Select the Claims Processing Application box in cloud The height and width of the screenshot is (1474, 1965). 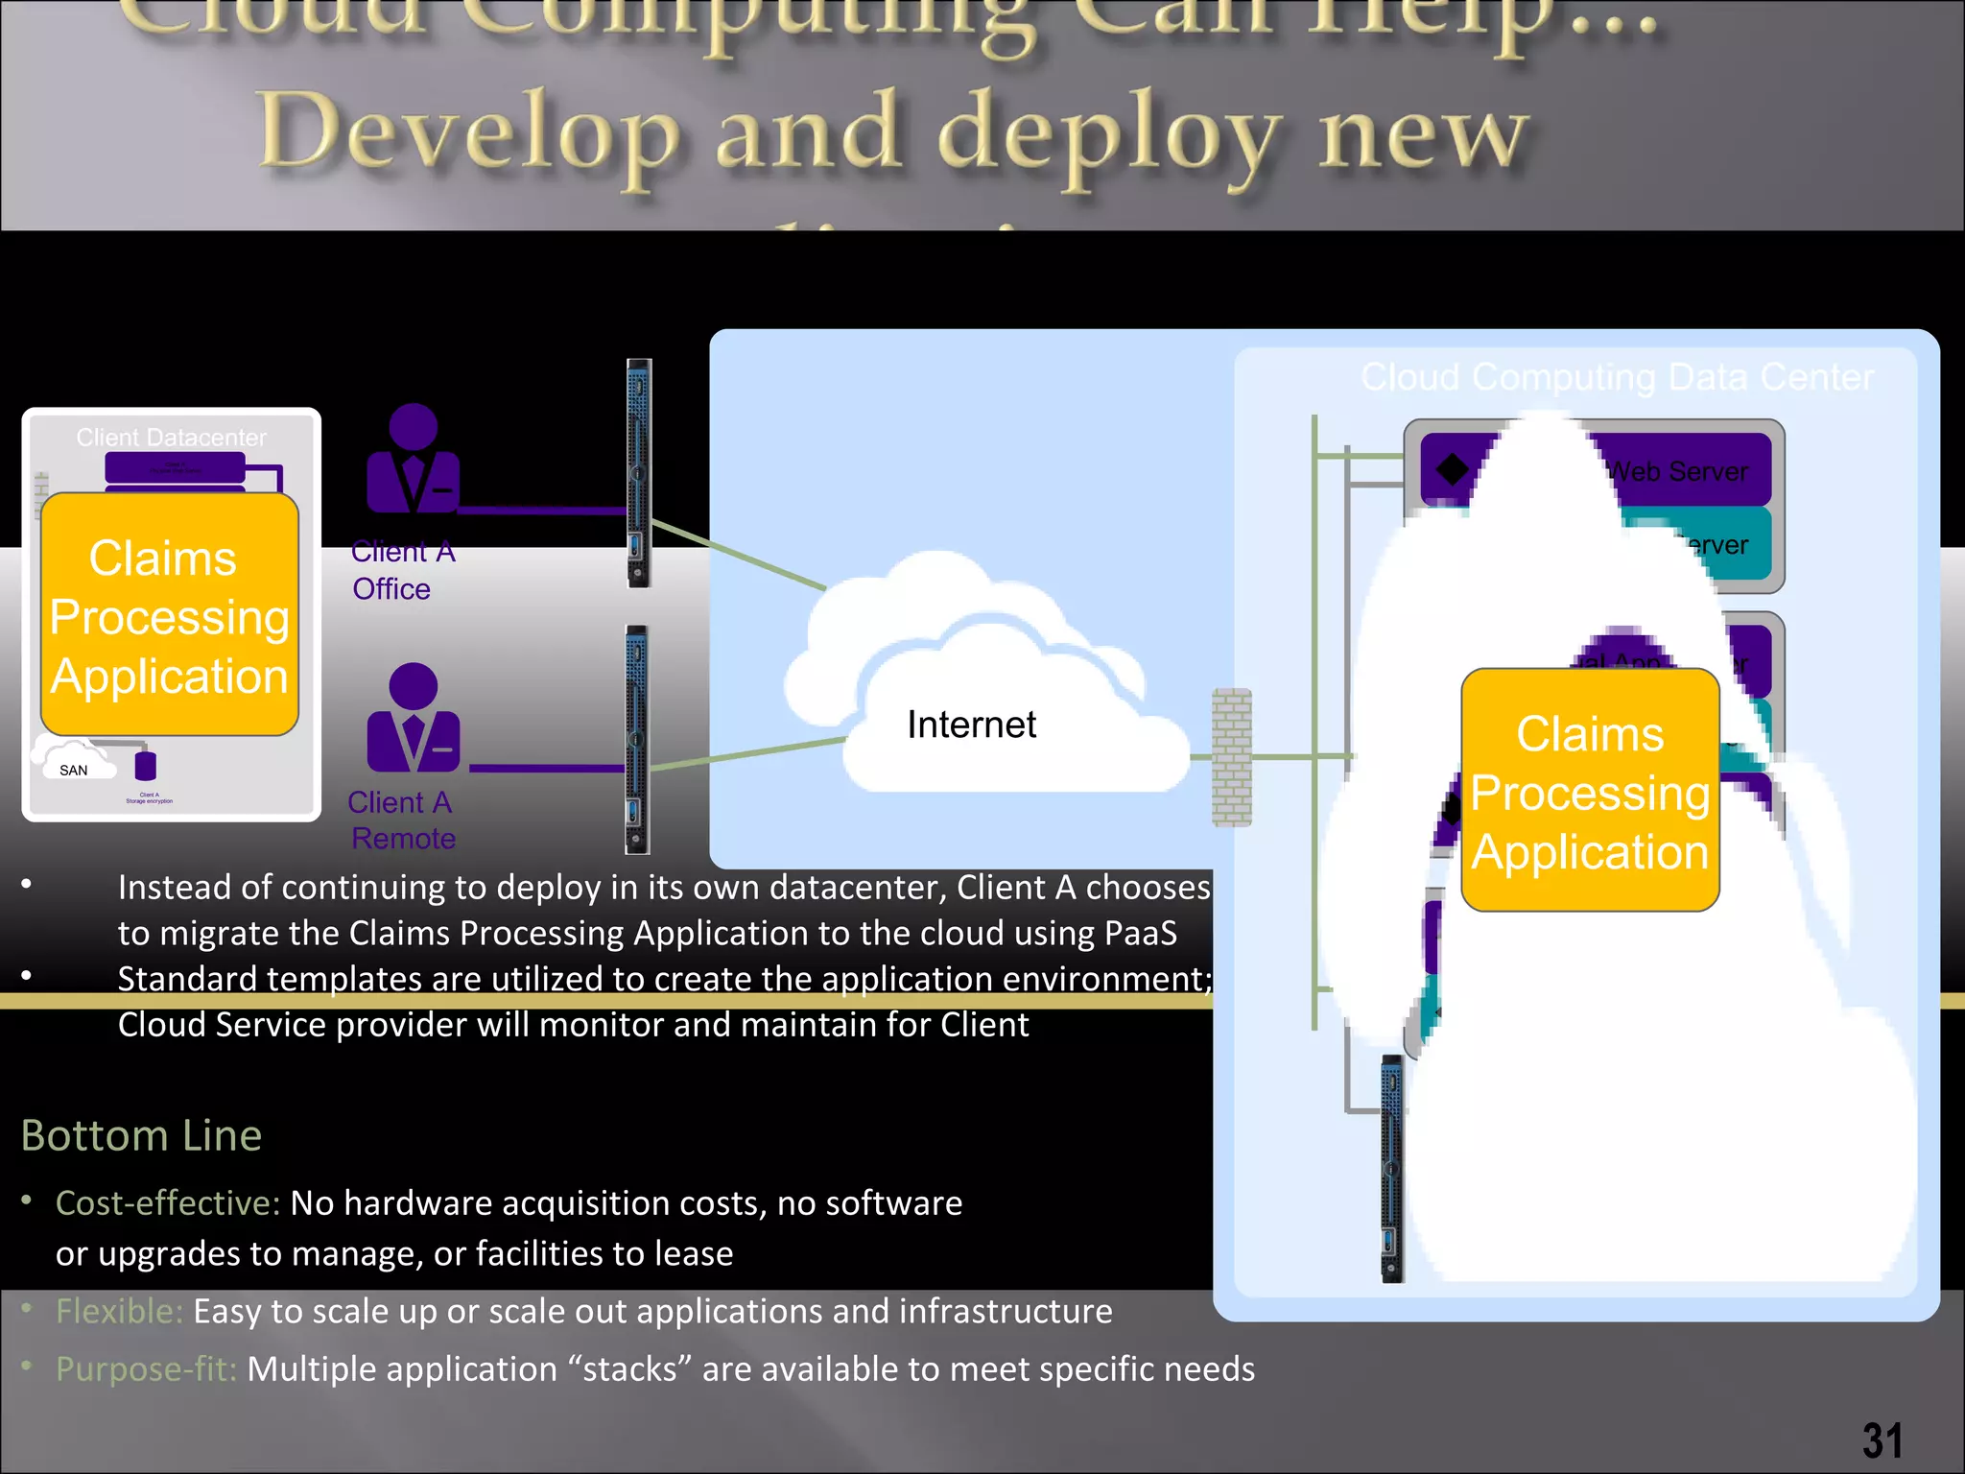1590,790
